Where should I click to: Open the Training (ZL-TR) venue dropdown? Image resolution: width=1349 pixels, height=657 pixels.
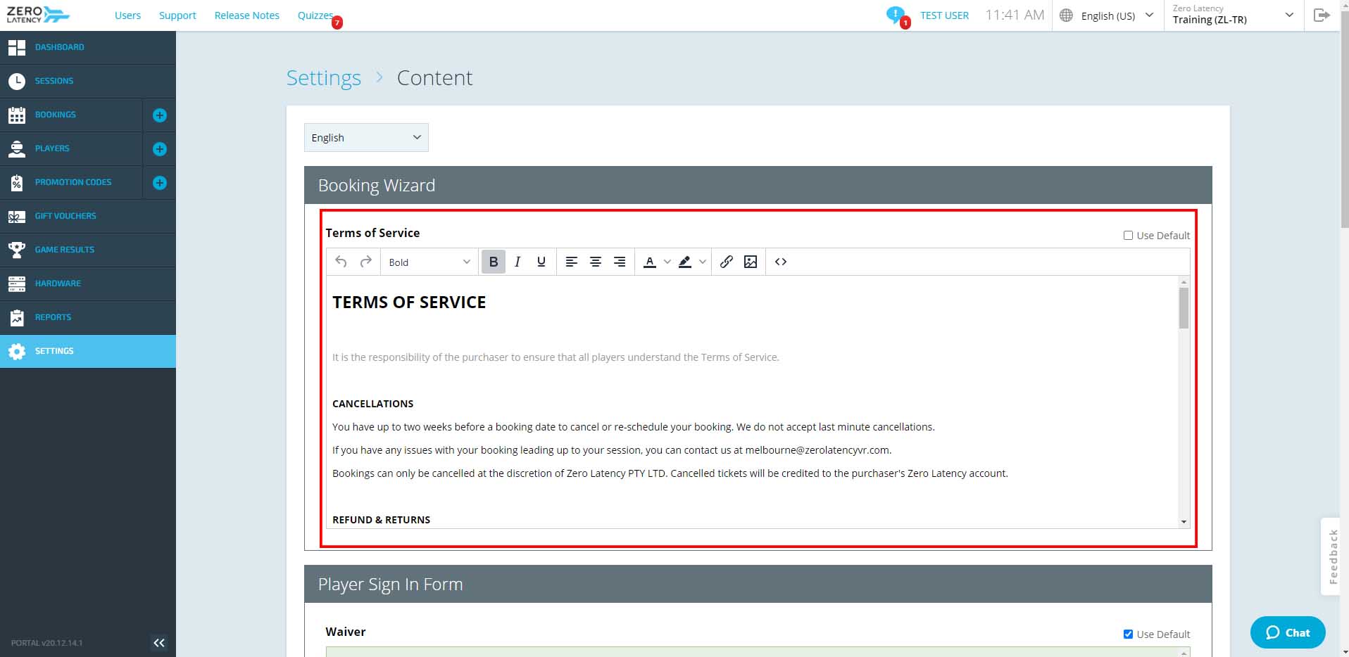[x=1233, y=15]
